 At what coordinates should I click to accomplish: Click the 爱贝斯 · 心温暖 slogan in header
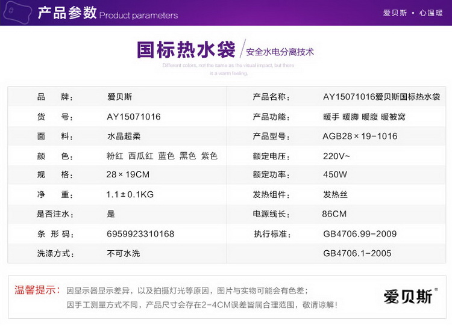(412, 13)
